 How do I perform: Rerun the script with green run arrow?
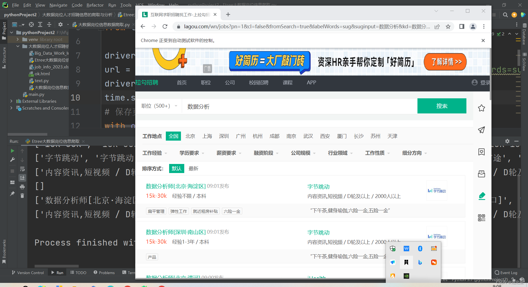point(12,151)
